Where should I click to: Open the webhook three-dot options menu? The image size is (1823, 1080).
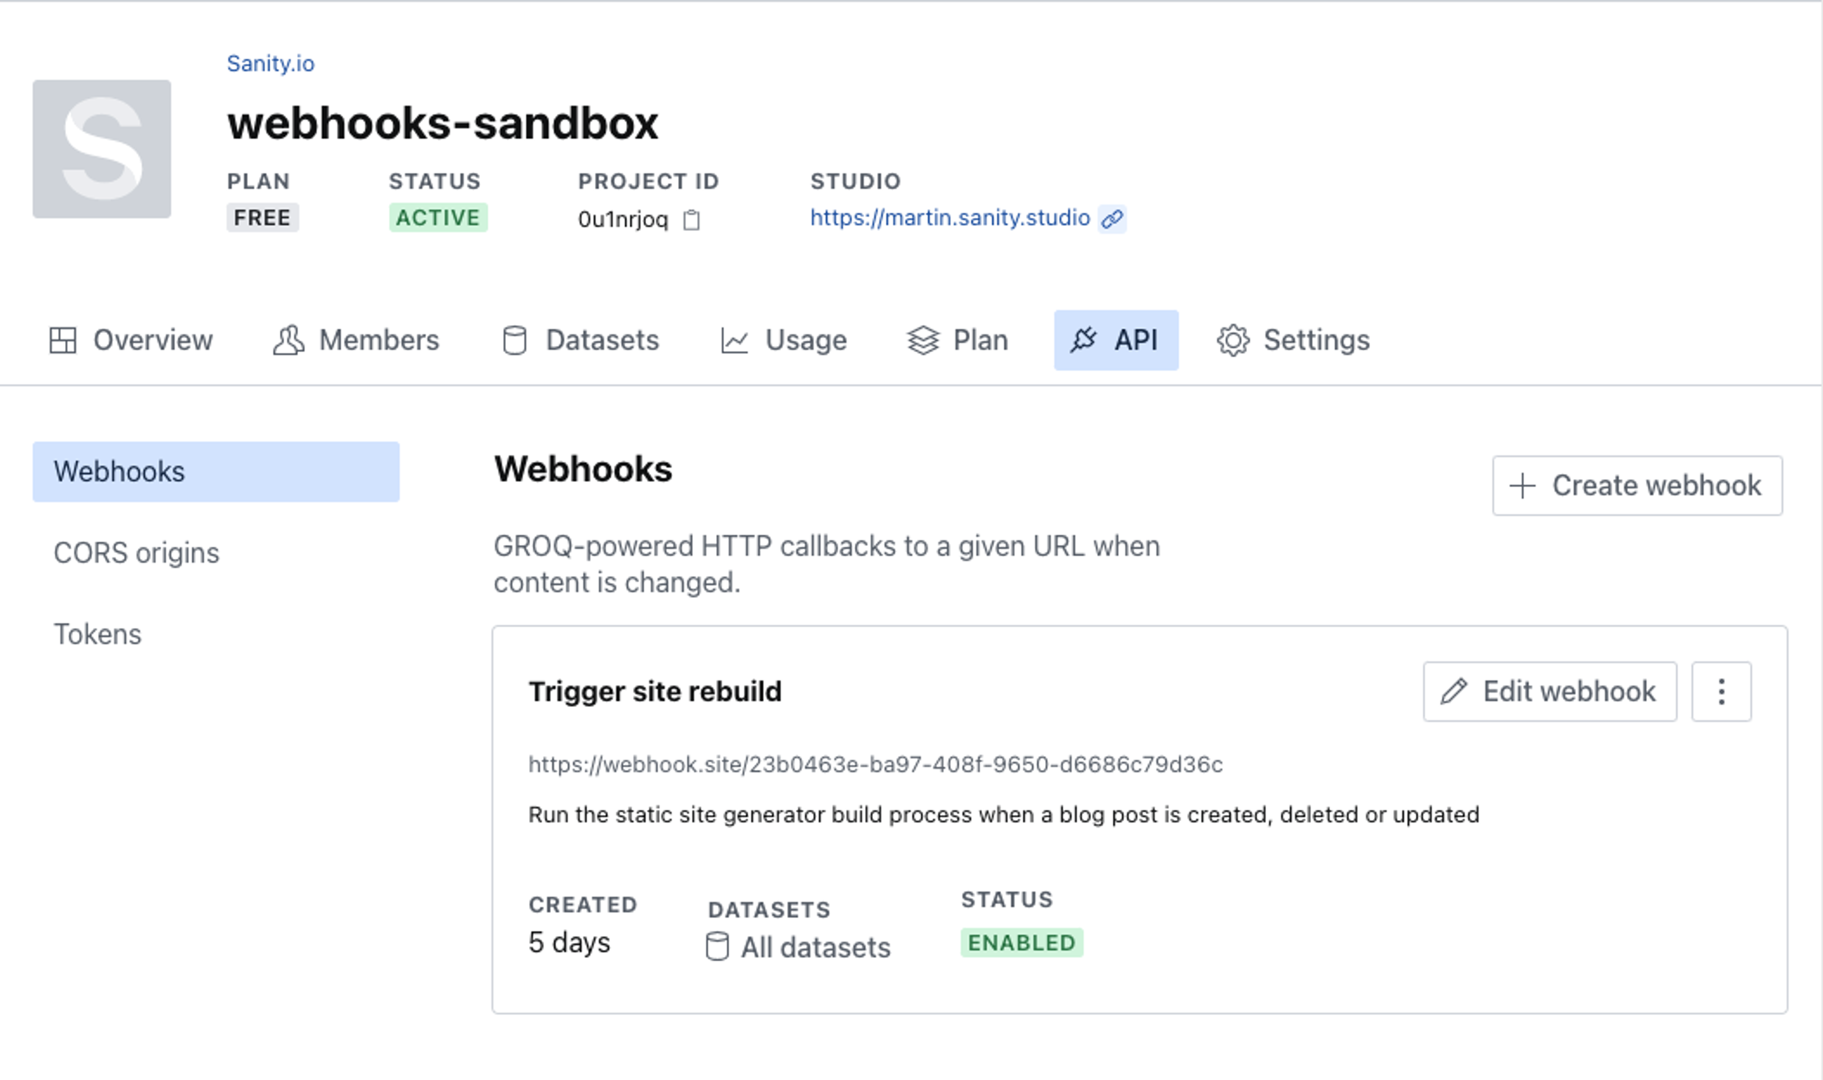click(x=1721, y=691)
